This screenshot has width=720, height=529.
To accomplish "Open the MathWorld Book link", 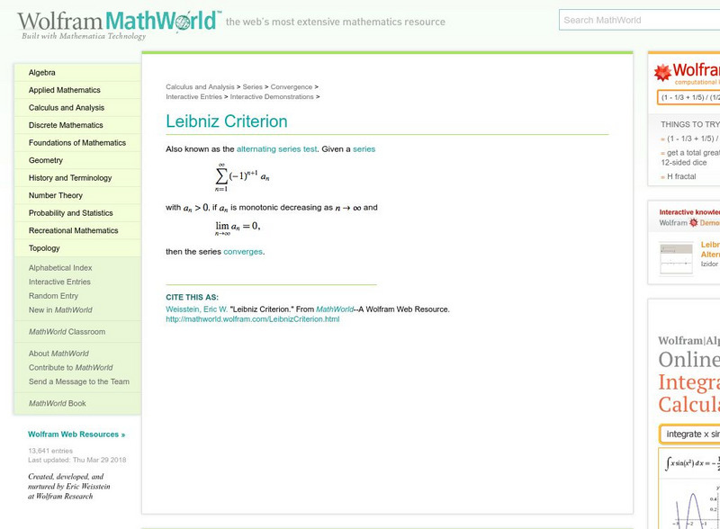I will 58,403.
